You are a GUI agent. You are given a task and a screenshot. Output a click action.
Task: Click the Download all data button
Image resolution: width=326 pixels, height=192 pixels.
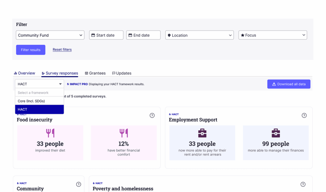click(289, 84)
